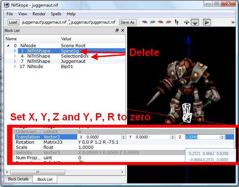Click the Translation X value field
239x187 pixels.
pos(104,137)
